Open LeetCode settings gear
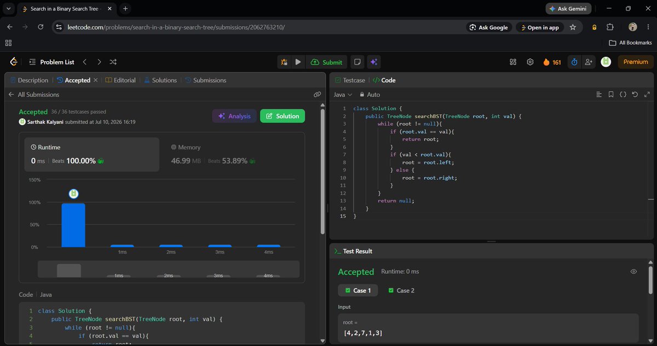657x346 pixels. [530, 62]
